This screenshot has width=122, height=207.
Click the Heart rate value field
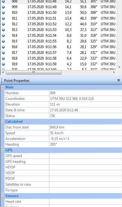coord(85,202)
